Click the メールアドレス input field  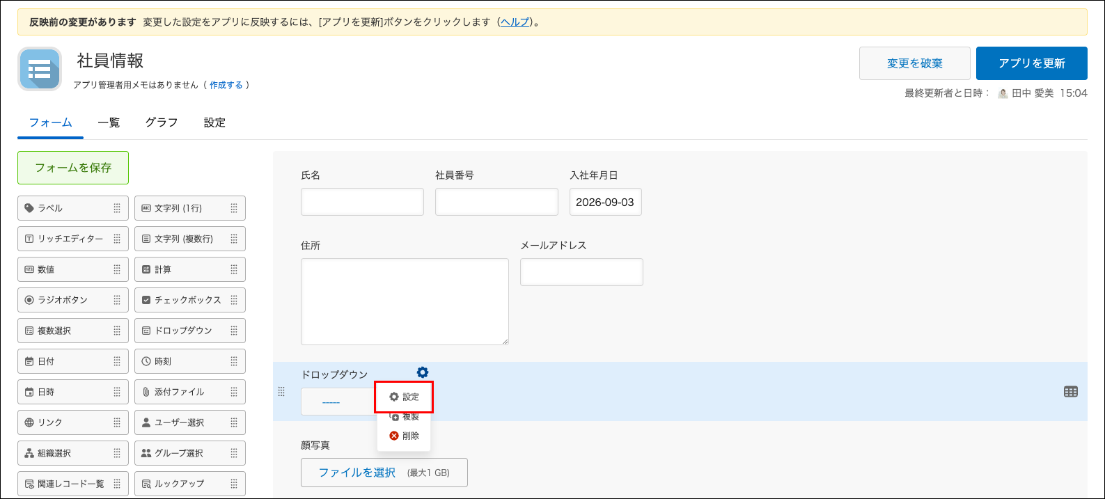[581, 272]
